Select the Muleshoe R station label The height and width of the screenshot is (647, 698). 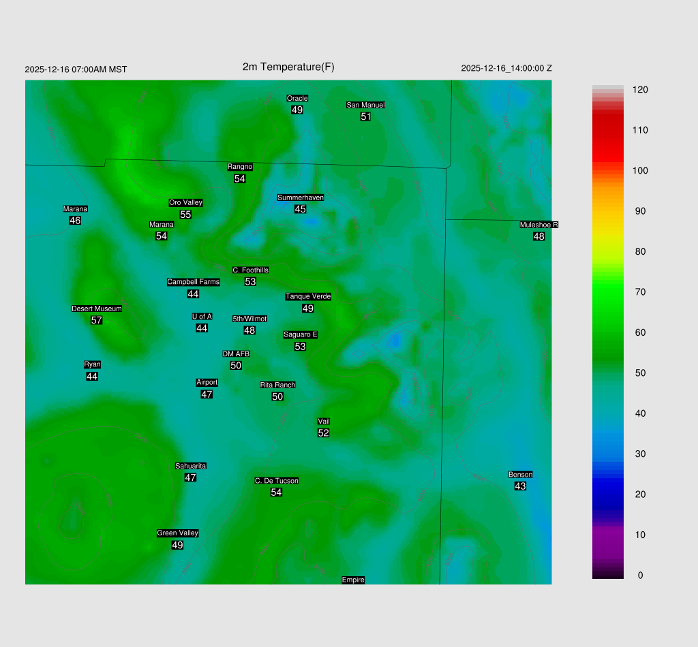point(538,225)
